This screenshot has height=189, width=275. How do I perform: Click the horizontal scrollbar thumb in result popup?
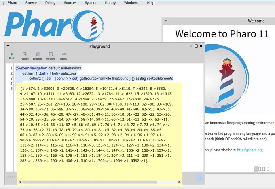[x=89, y=182]
